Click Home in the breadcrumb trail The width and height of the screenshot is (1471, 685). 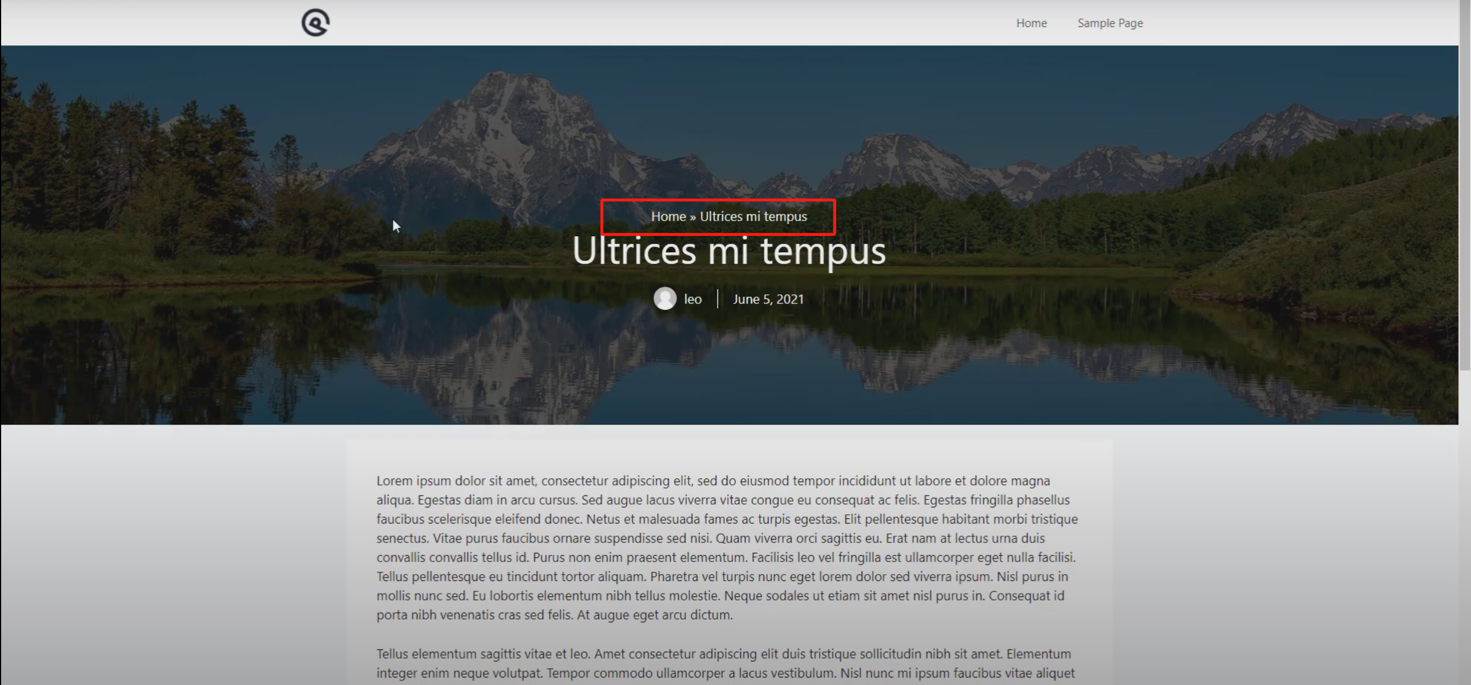(x=667, y=217)
